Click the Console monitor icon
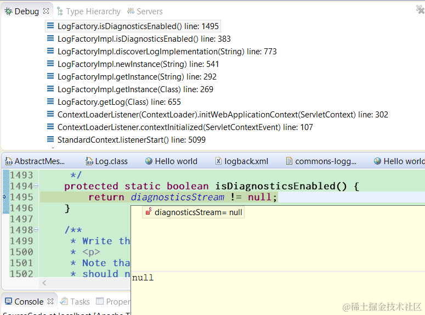Image resolution: width=425 pixels, height=315 pixels. (x=8, y=301)
